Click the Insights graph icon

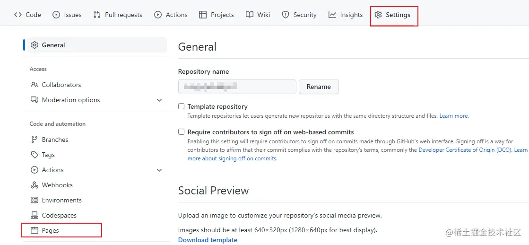332,15
